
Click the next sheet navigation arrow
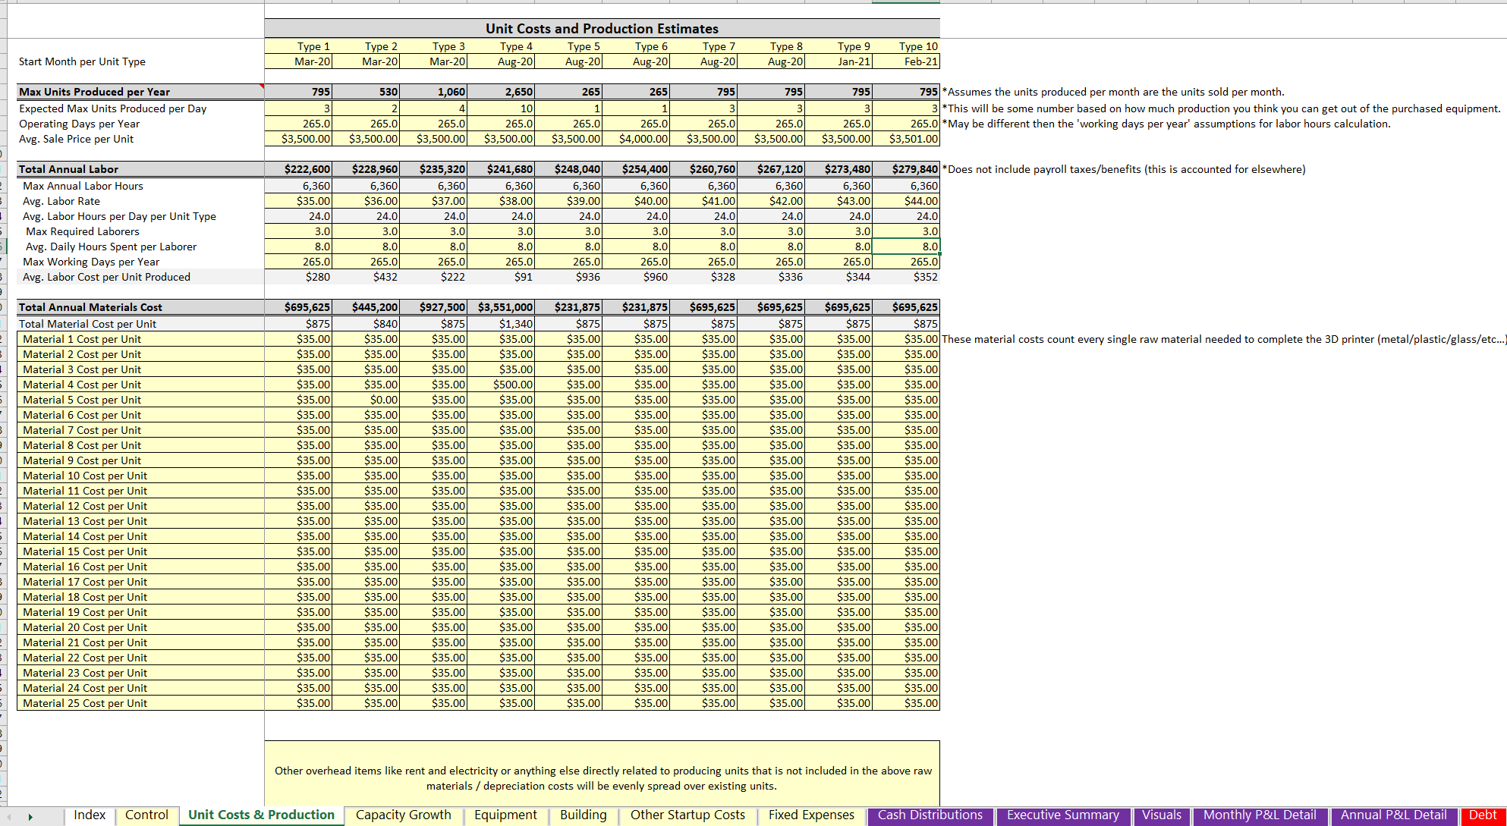(30, 817)
